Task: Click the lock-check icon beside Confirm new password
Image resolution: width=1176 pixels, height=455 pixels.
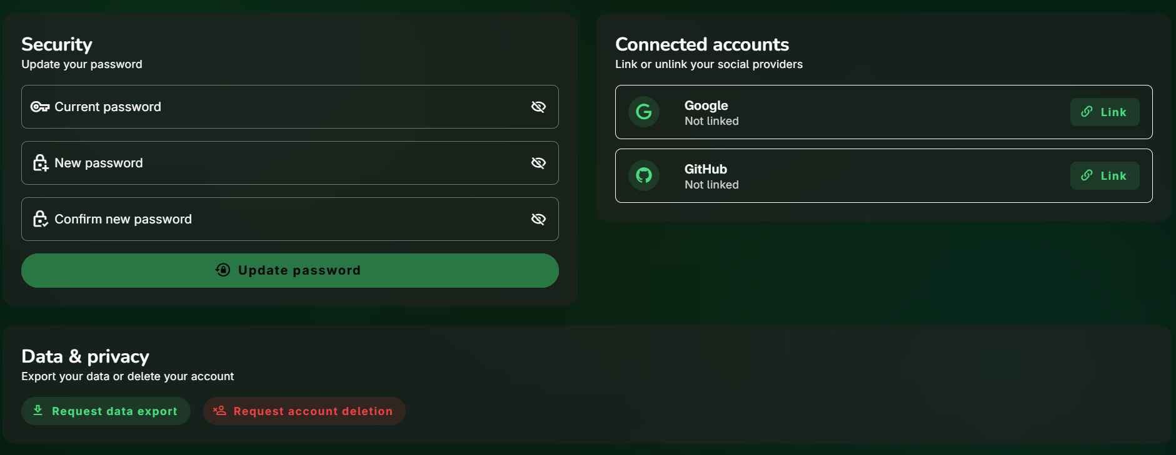Action: [x=40, y=219]
